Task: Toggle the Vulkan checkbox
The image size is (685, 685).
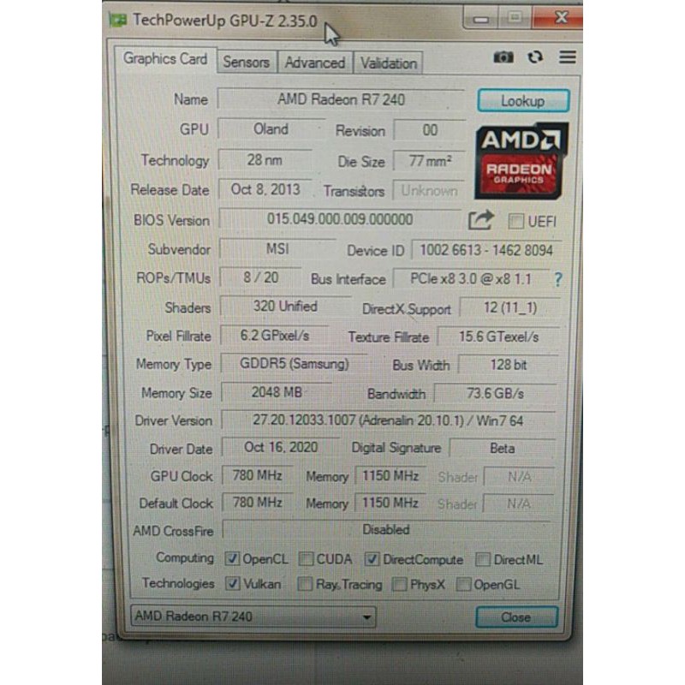Action: [232, 584]
